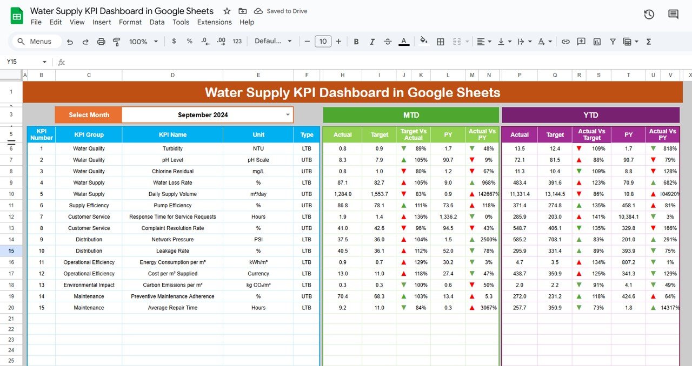Click the Insert link icon
Screen dimensions: 692x366
click(x=565, y=42)
